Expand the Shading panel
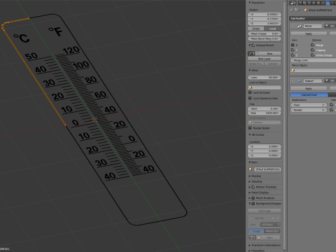The height and width of the screenshot is (252, 336). pyautogui.click(x=250, y=181)
